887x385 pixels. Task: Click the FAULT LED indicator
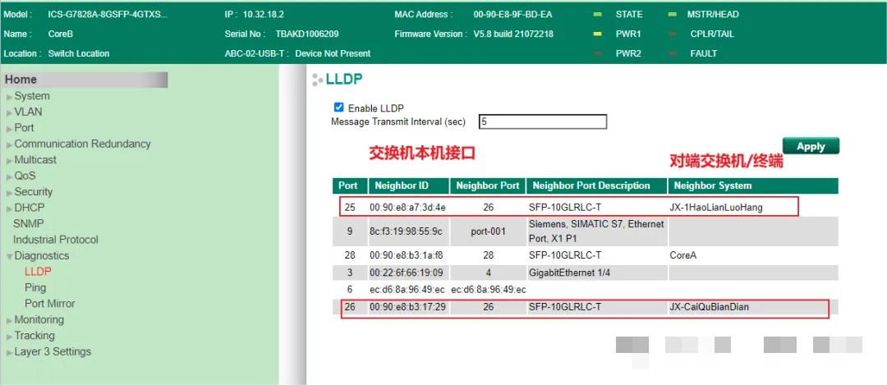(672, 53)
